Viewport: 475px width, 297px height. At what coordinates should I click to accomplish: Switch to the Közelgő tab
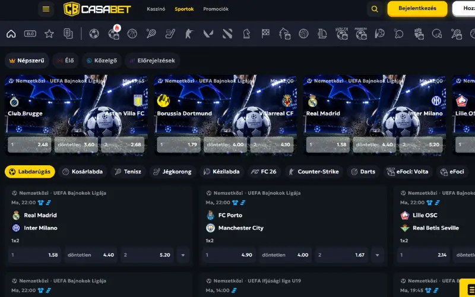pos(102,61)
